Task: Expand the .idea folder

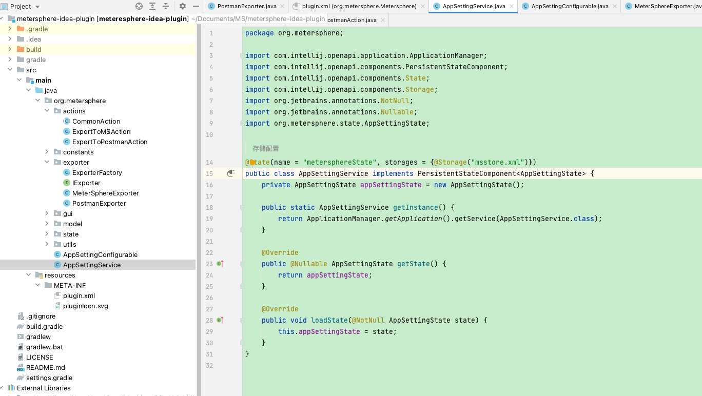Action: (x=10, y=39)
